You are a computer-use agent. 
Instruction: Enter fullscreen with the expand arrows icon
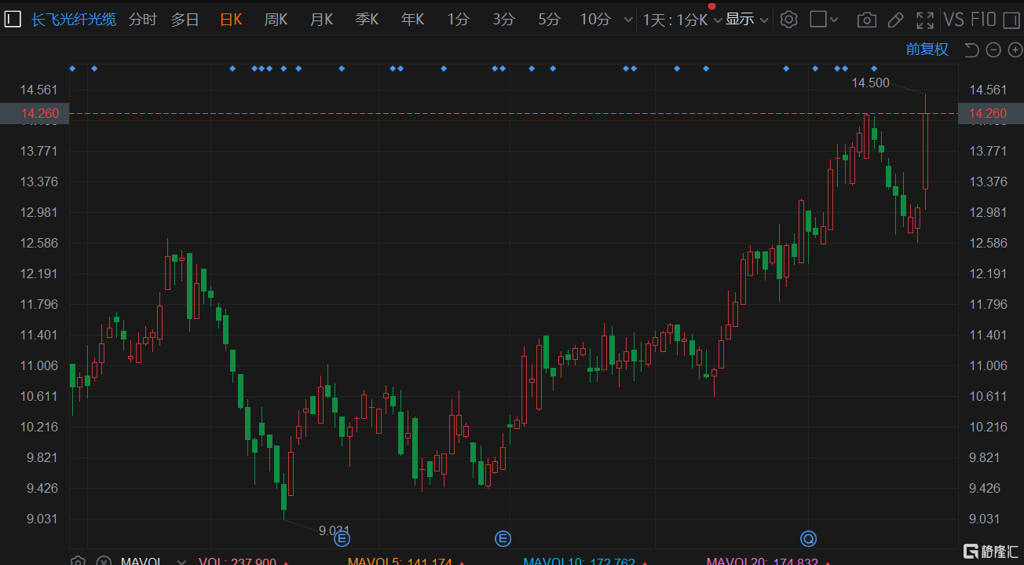(925, 20)
